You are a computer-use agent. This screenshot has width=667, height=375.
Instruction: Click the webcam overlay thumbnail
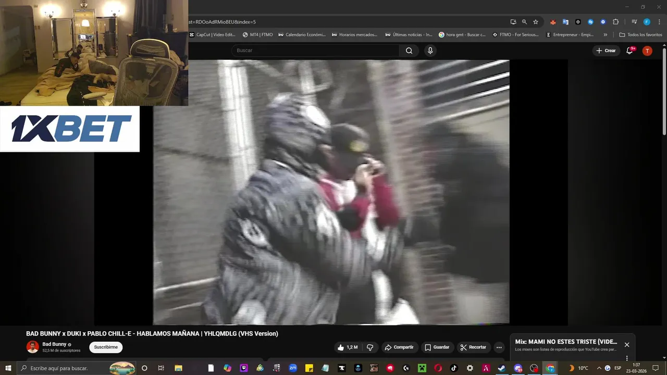[x=94, y=53]
